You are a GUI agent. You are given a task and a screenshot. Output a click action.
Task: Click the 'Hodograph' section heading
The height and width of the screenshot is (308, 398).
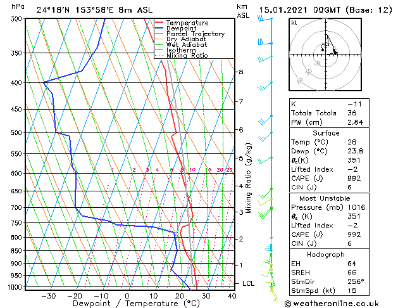point(326,255)
